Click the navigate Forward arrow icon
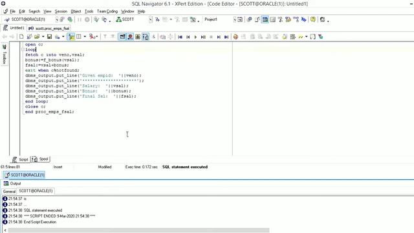The height and width of the screenshot is (233, 414). pos(12,37)
